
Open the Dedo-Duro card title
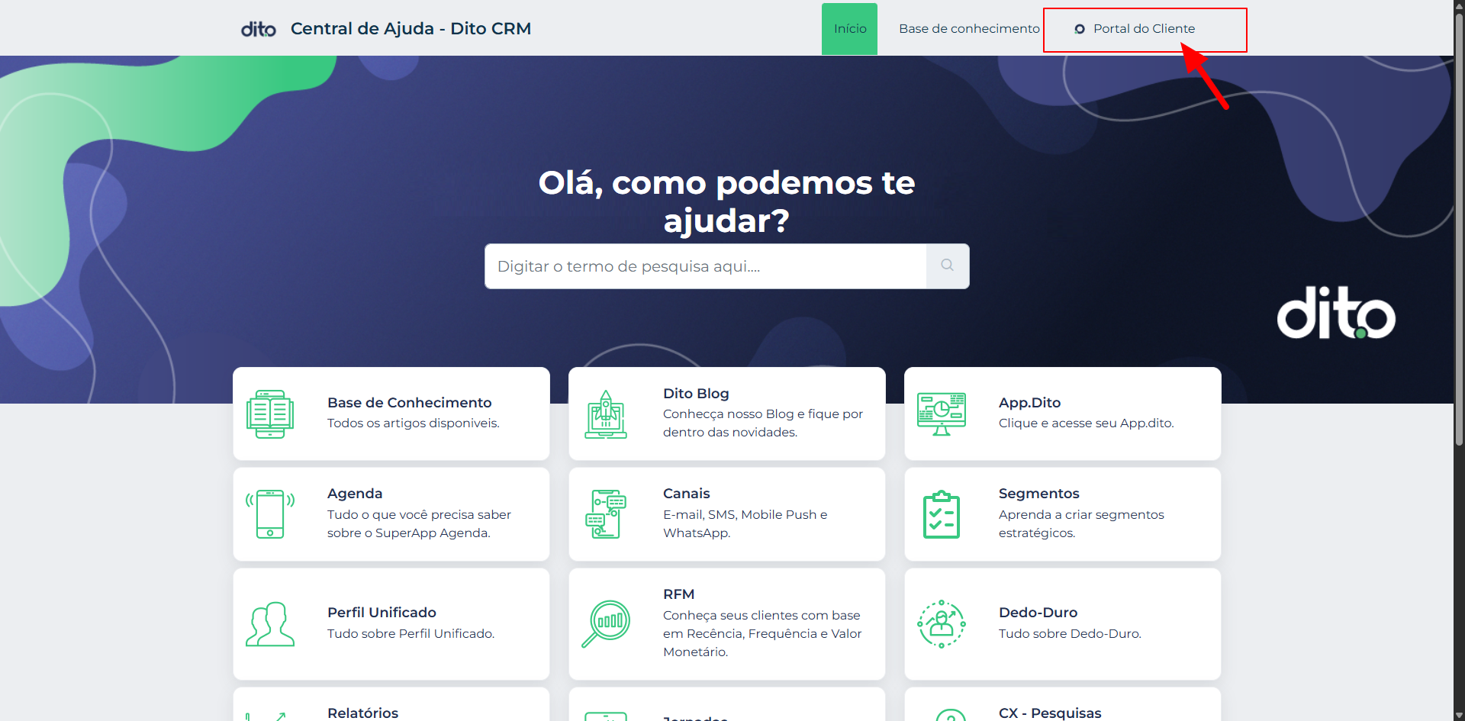pos(1038,613)
